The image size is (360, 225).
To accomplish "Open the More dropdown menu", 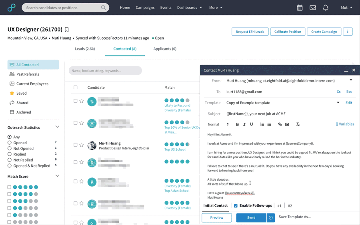I will pyautogui.click(x=216, y=8).
